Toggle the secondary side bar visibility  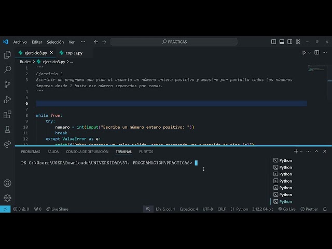(290, 41)
